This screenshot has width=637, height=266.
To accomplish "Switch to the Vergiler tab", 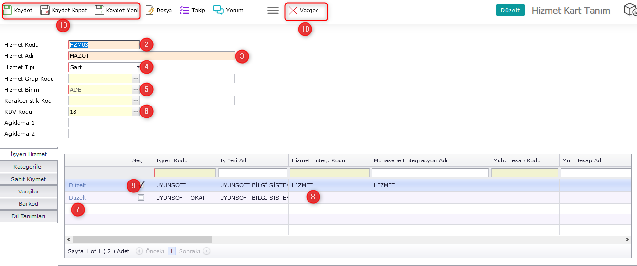I will 28,192.
